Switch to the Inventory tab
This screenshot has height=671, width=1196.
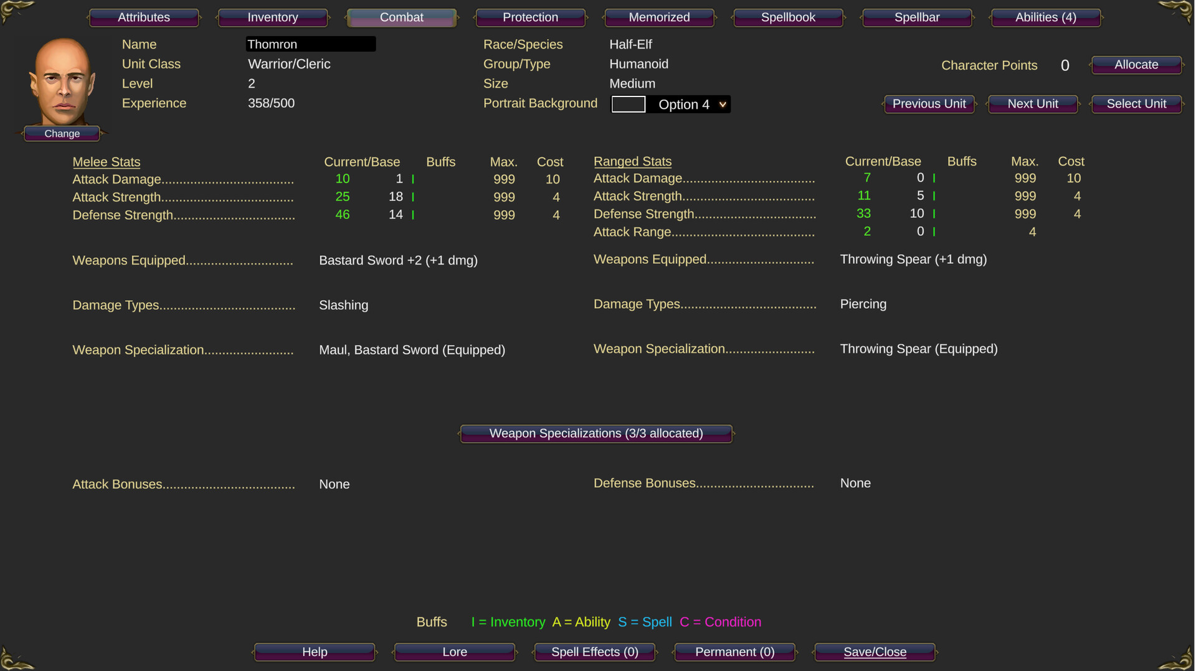point(273,17)
